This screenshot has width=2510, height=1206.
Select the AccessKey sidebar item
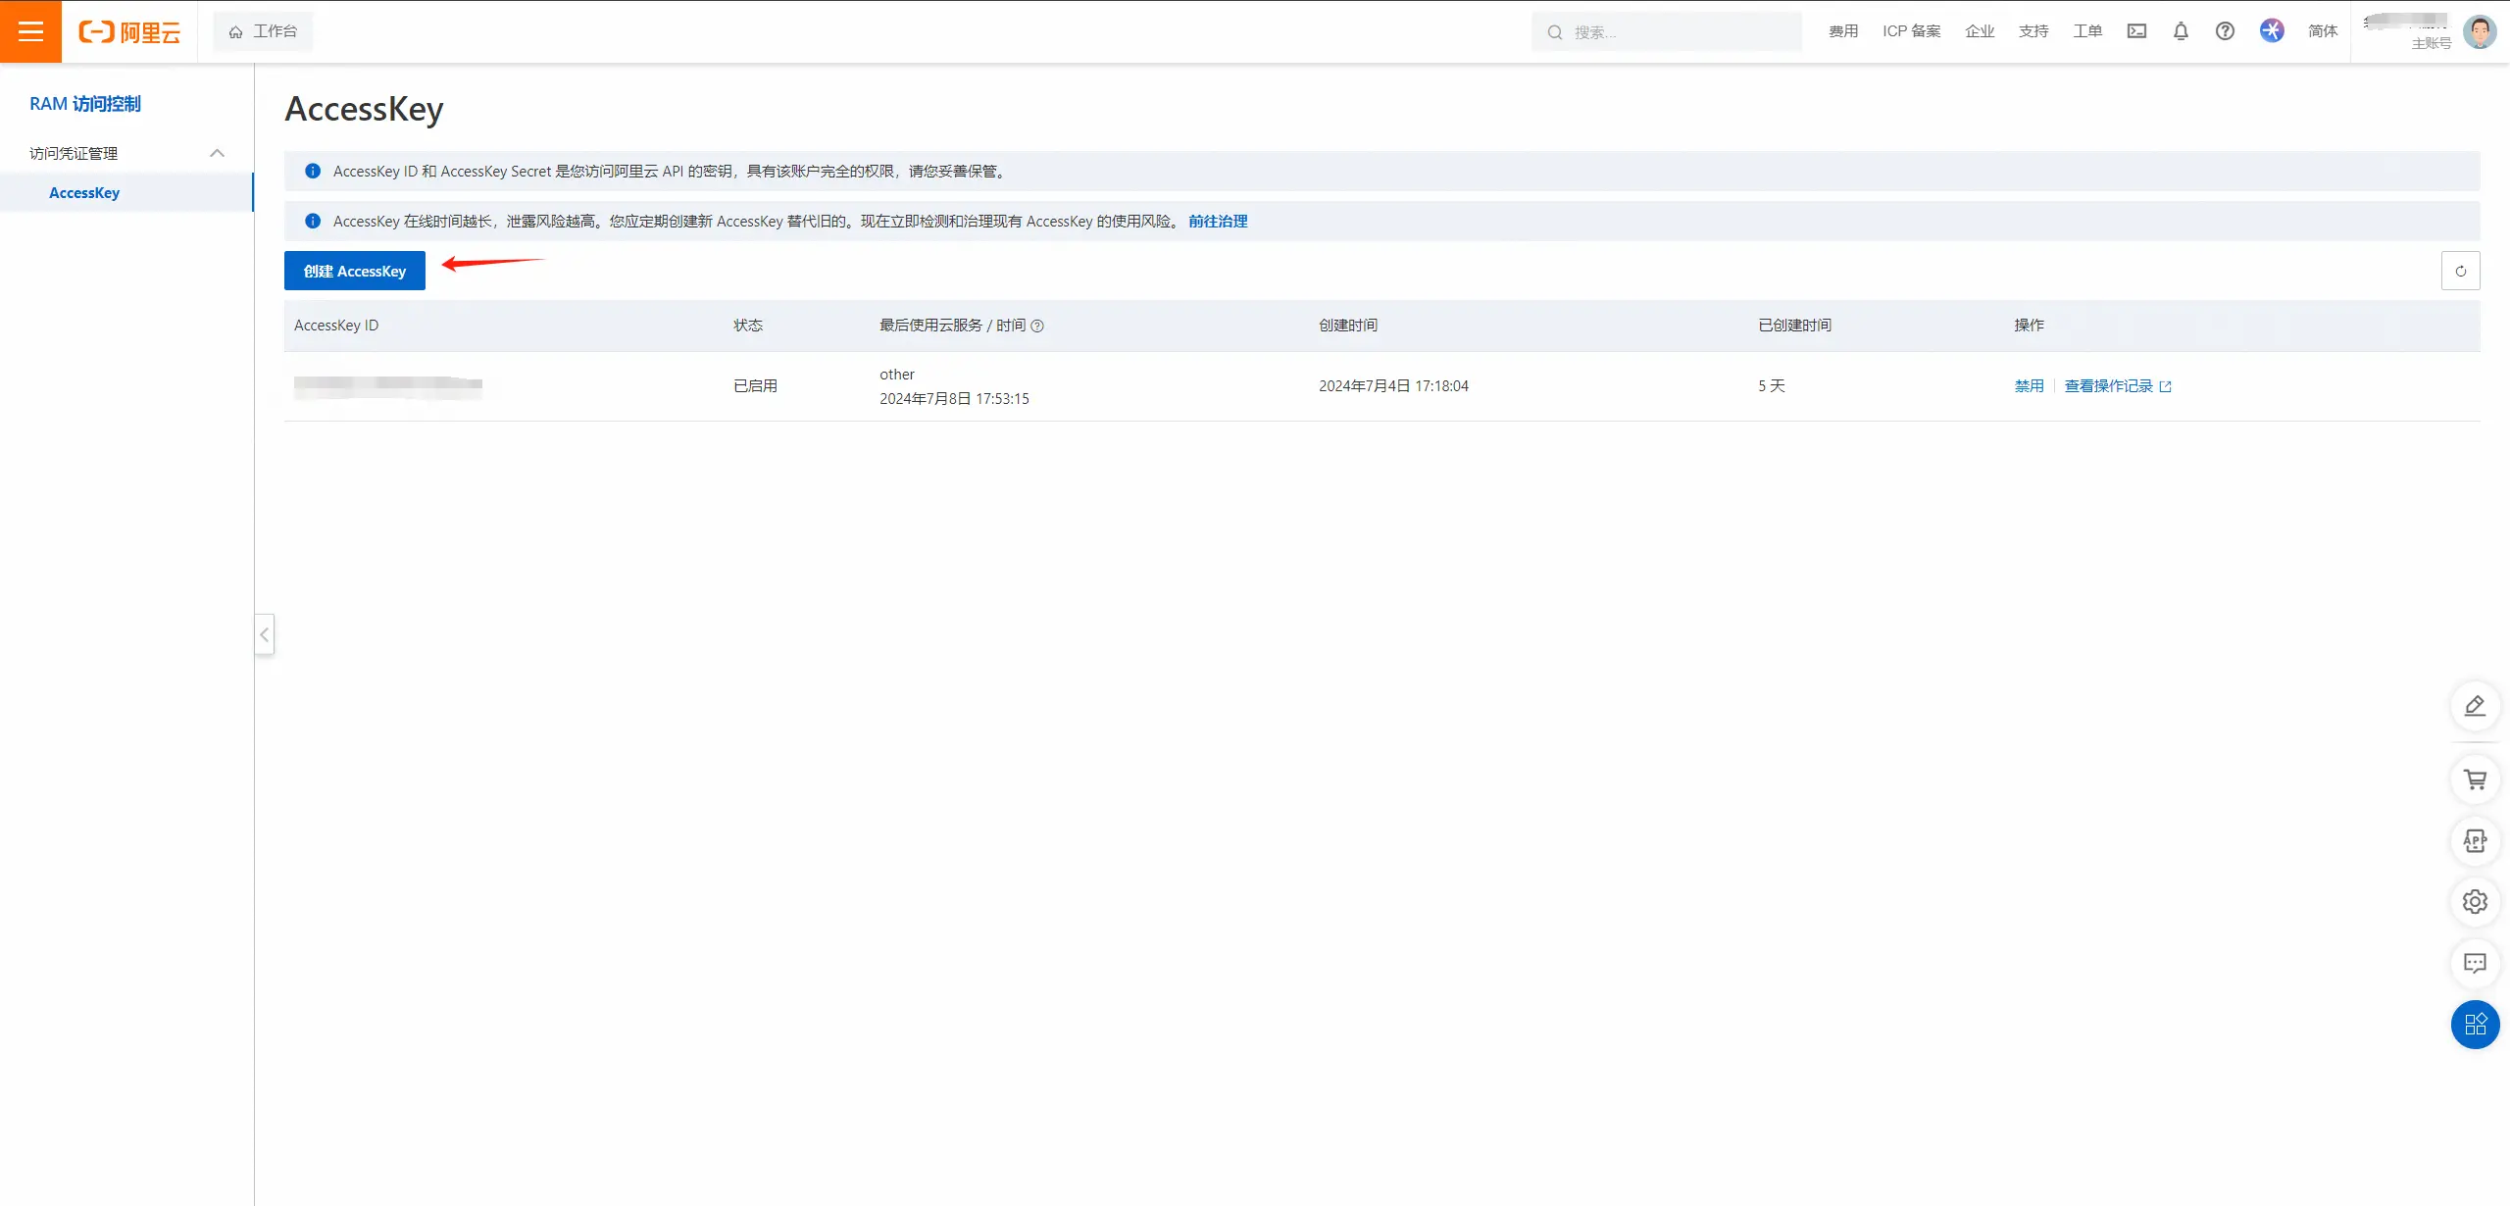[x=84, y=193]
